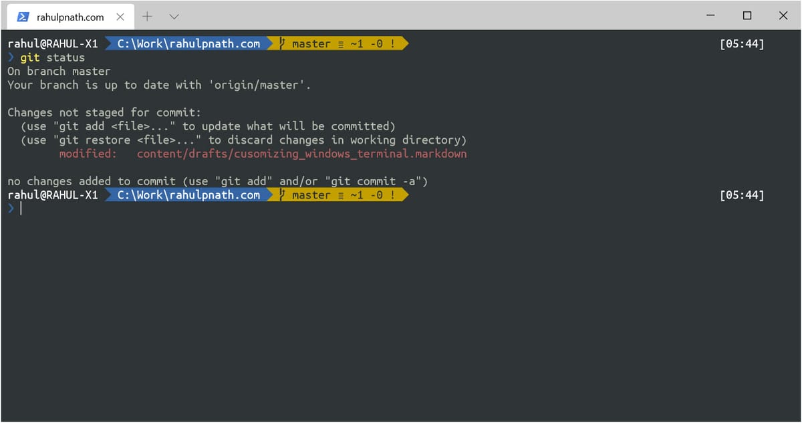The width and height of the screenshot is (802, 423).
Task: Click the first blue C:\Work\rahulpnath.com path segment
Action: pos(188,43)
